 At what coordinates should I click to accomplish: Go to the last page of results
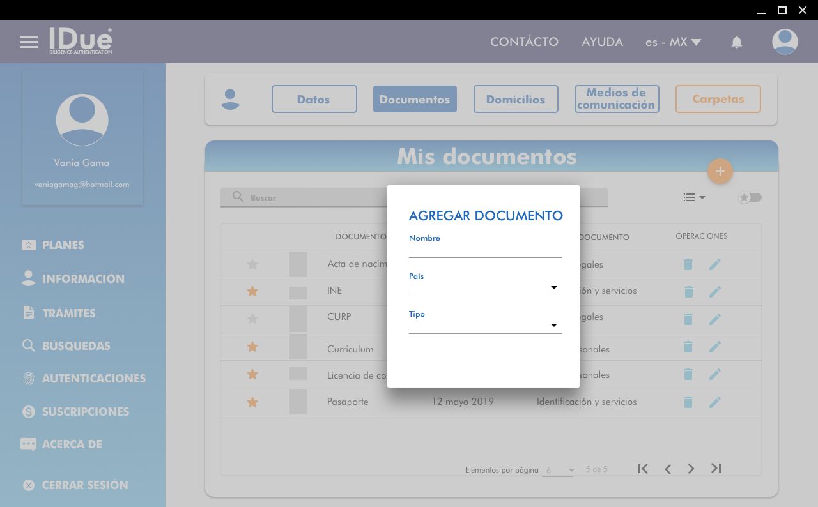point(716,469)
